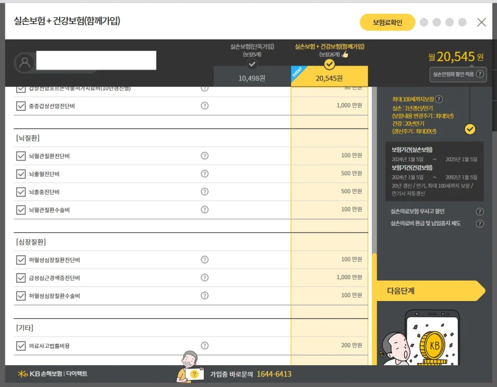Click the user profile avatar icon
The height and width of the screenshot is (387, 497).
pos(25,63)
